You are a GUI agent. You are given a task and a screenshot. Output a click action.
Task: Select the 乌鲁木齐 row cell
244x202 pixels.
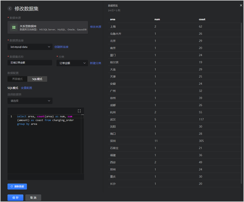point(116,34)
